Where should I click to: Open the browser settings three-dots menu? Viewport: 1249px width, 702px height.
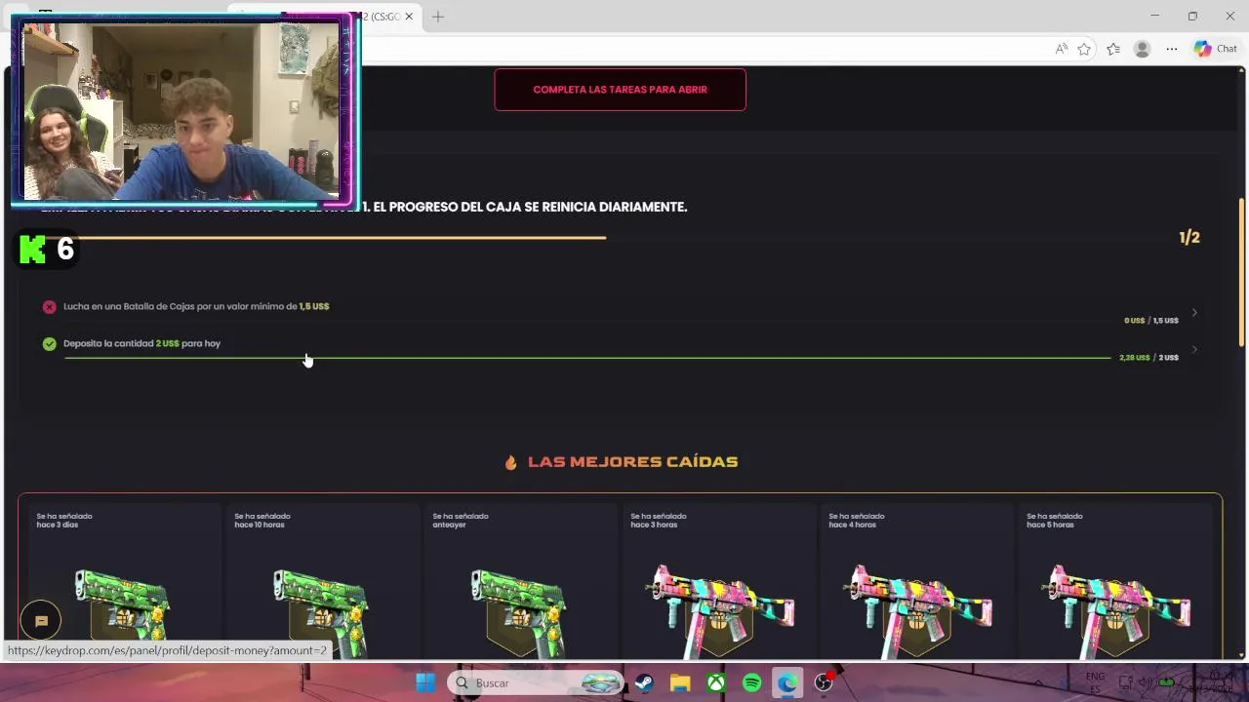pyautogui.click(x=1172, y=49)
